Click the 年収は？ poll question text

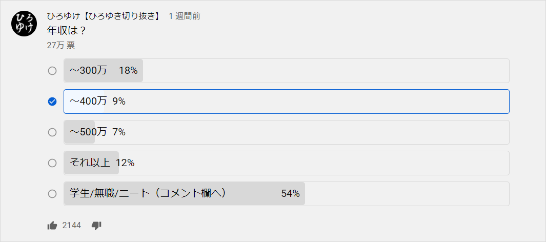pos(67,31)
